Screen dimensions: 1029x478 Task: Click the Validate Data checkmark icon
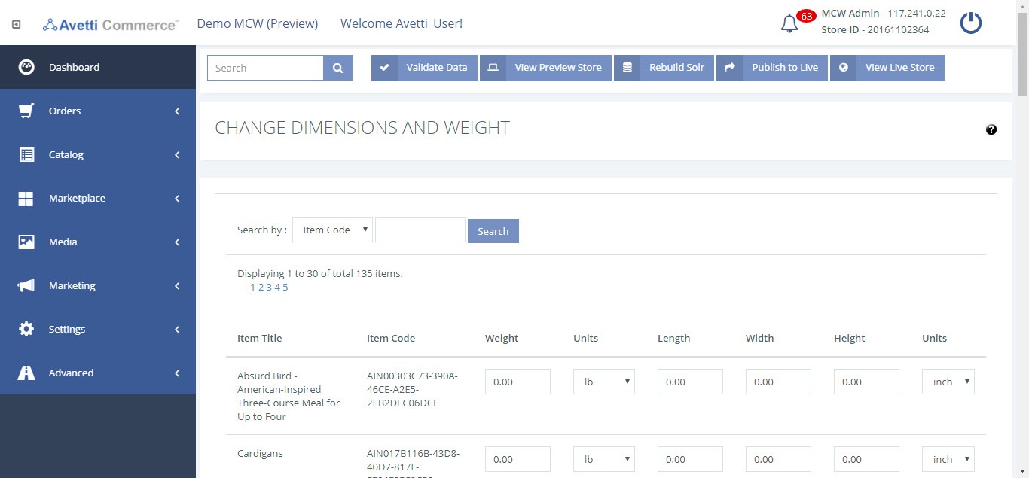click(x=384, y=68)
